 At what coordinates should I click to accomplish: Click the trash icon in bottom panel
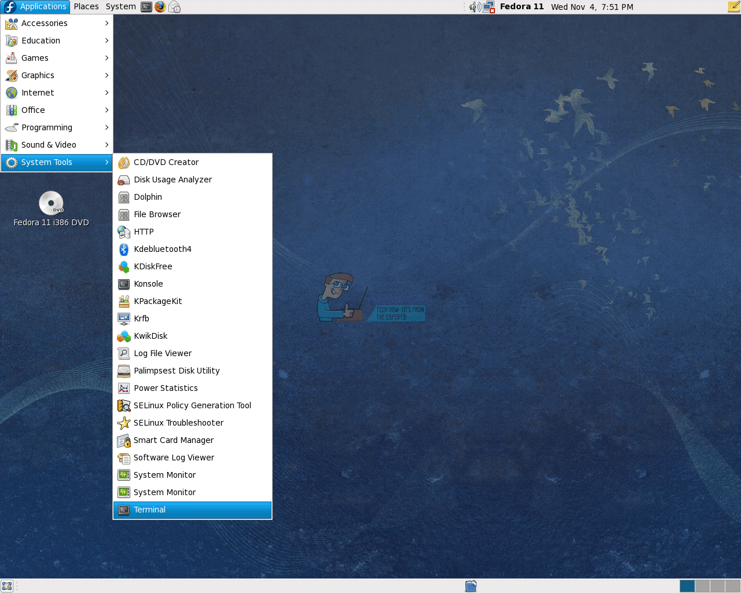(471, 586)
